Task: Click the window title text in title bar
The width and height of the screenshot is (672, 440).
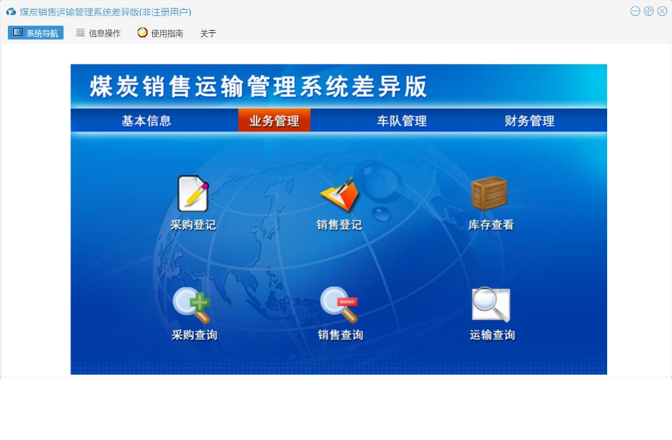Action: click(105, 12)
